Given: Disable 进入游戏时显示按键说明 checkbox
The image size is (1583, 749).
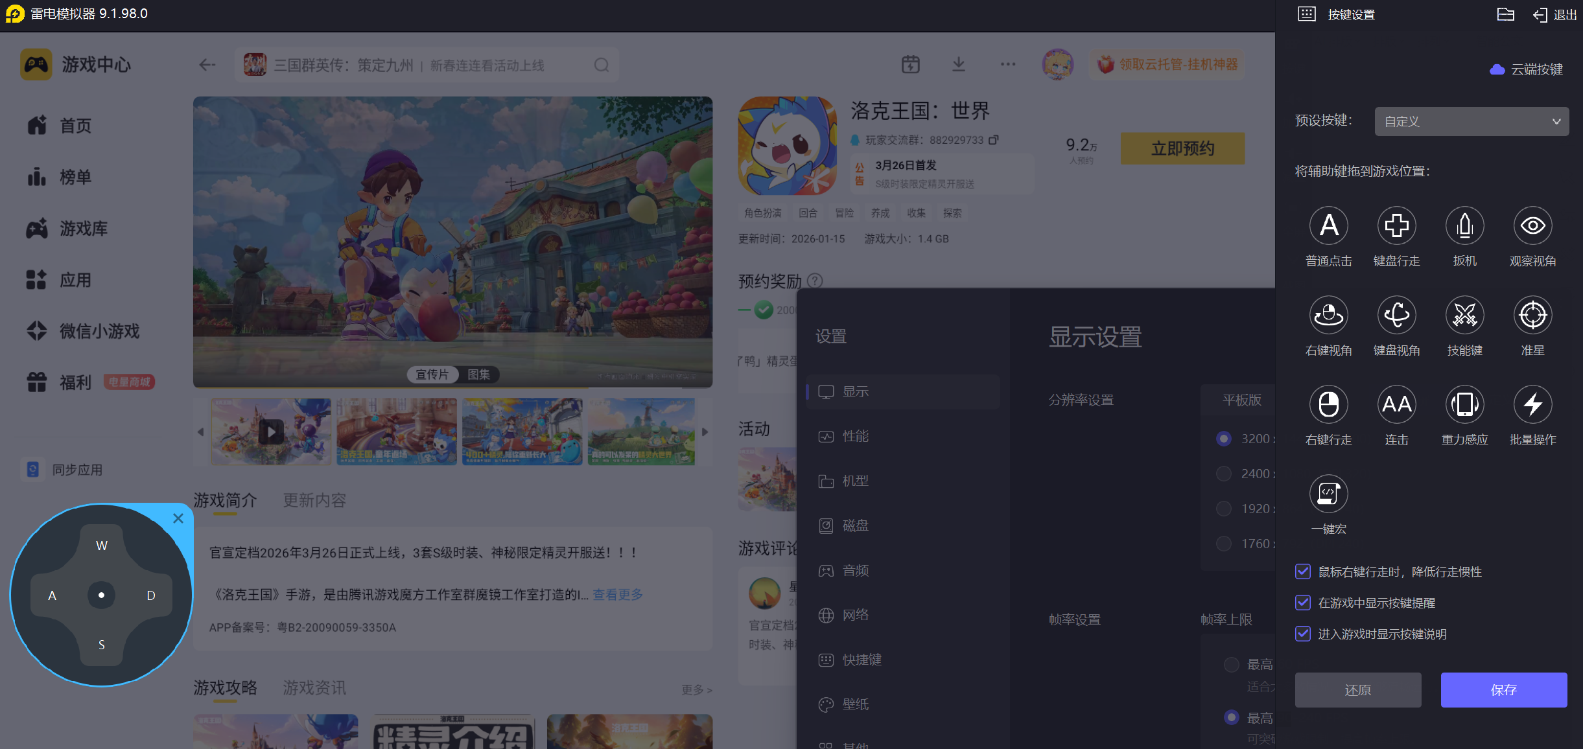Looking at the screenshot, I should (x=1303, y=634).
